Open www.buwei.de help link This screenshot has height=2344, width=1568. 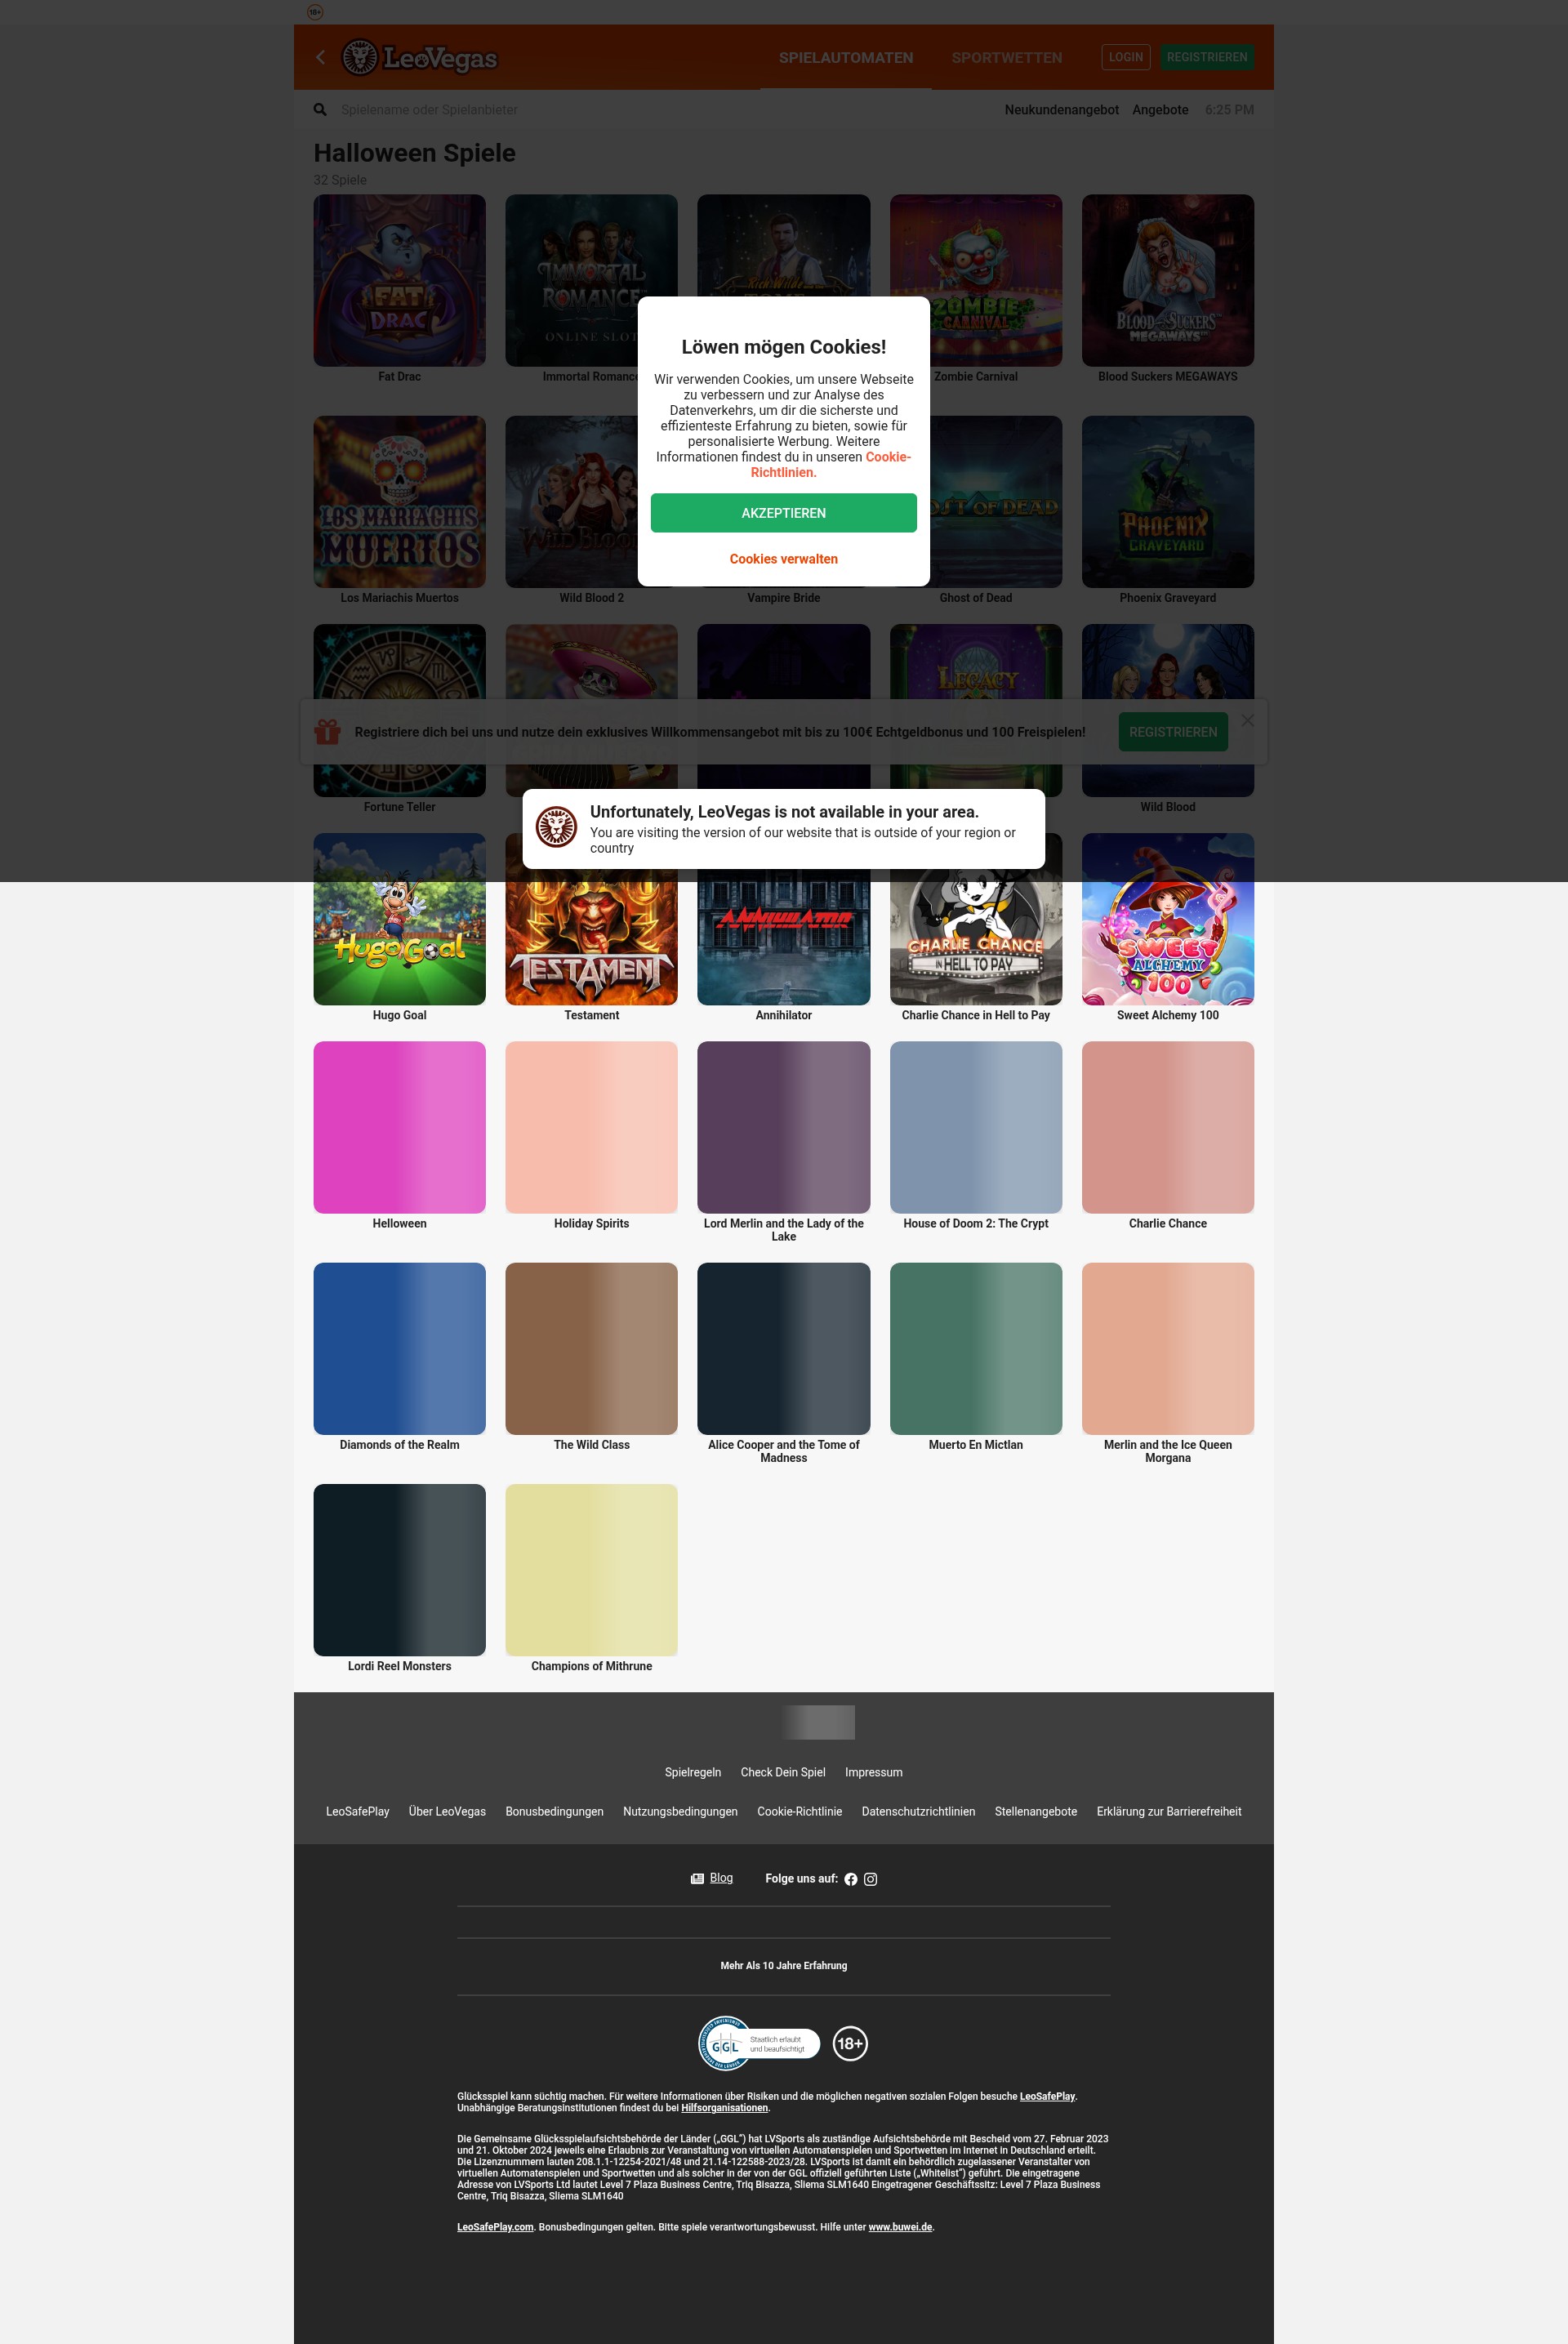pos(900,2227)
